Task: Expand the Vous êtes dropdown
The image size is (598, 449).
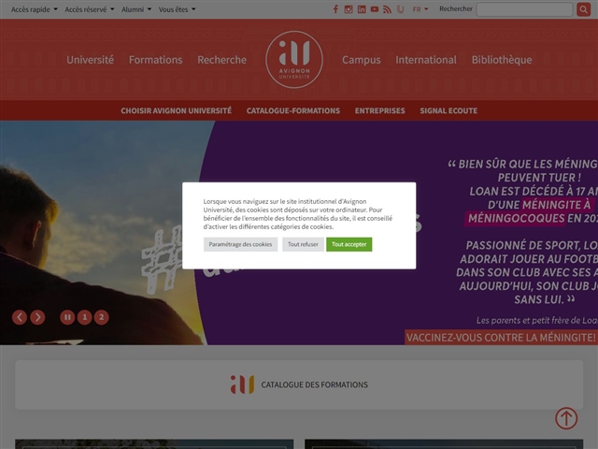Action: 178,9
